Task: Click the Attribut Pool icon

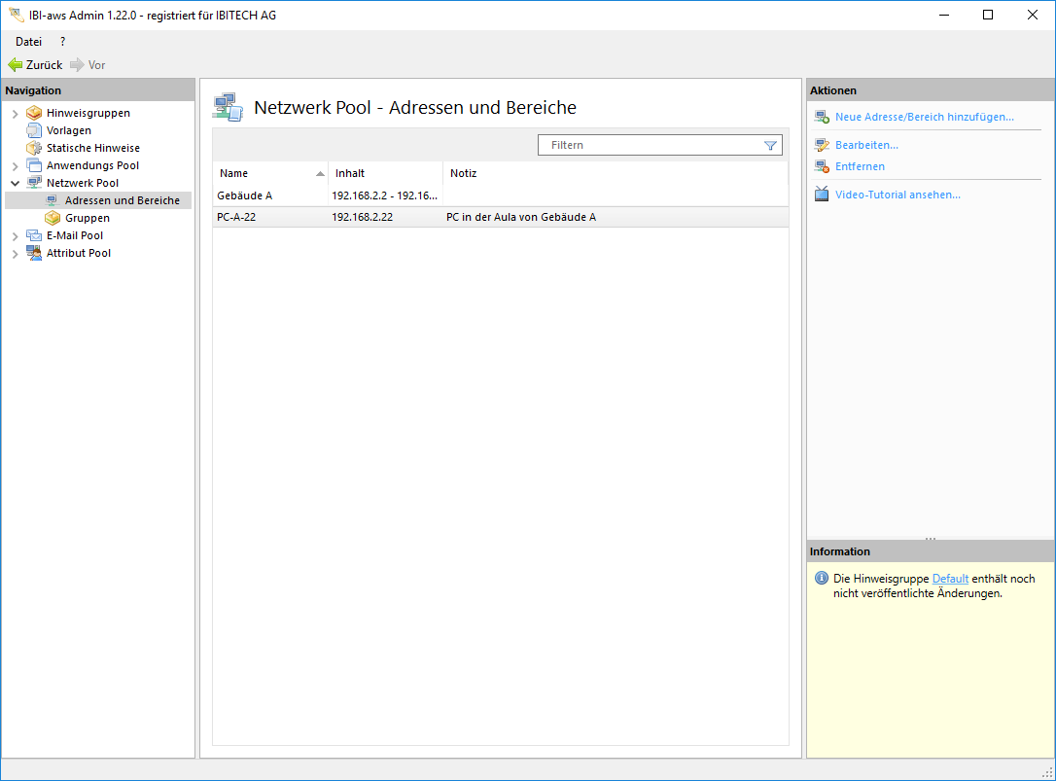Action: click(x=34, y=253)
